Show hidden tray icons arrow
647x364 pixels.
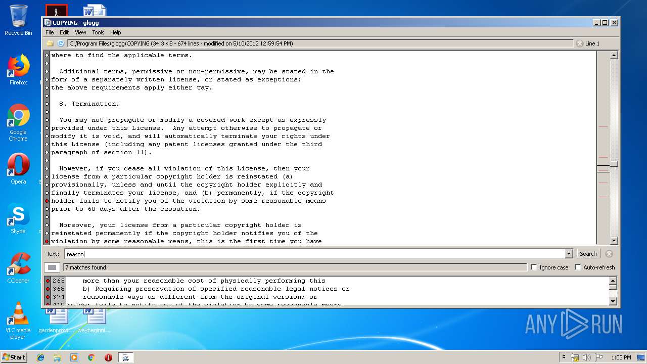click(564, 357)
